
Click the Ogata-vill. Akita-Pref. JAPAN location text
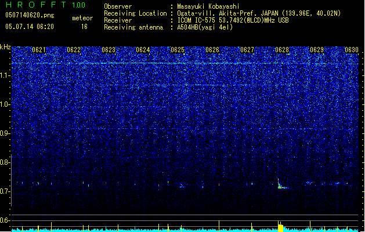(x=259, y=13)
